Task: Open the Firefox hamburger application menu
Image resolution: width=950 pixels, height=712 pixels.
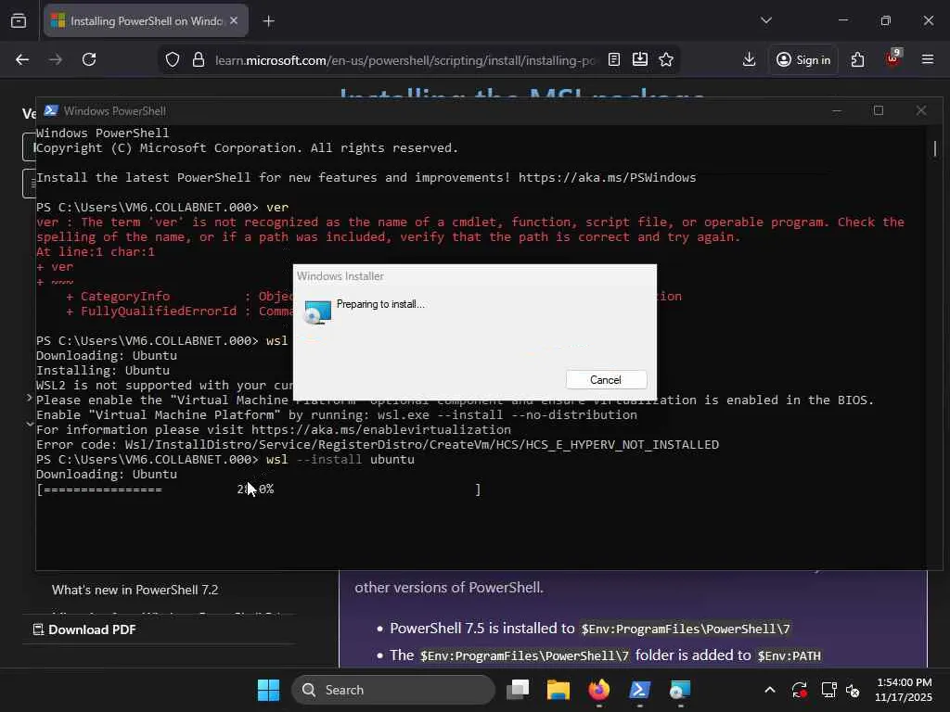Action: point(928,59)
